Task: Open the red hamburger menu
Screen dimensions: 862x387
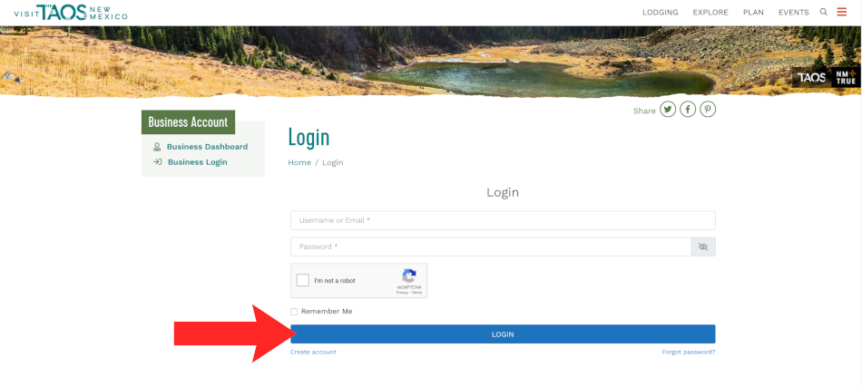Action: coord(842,12)
